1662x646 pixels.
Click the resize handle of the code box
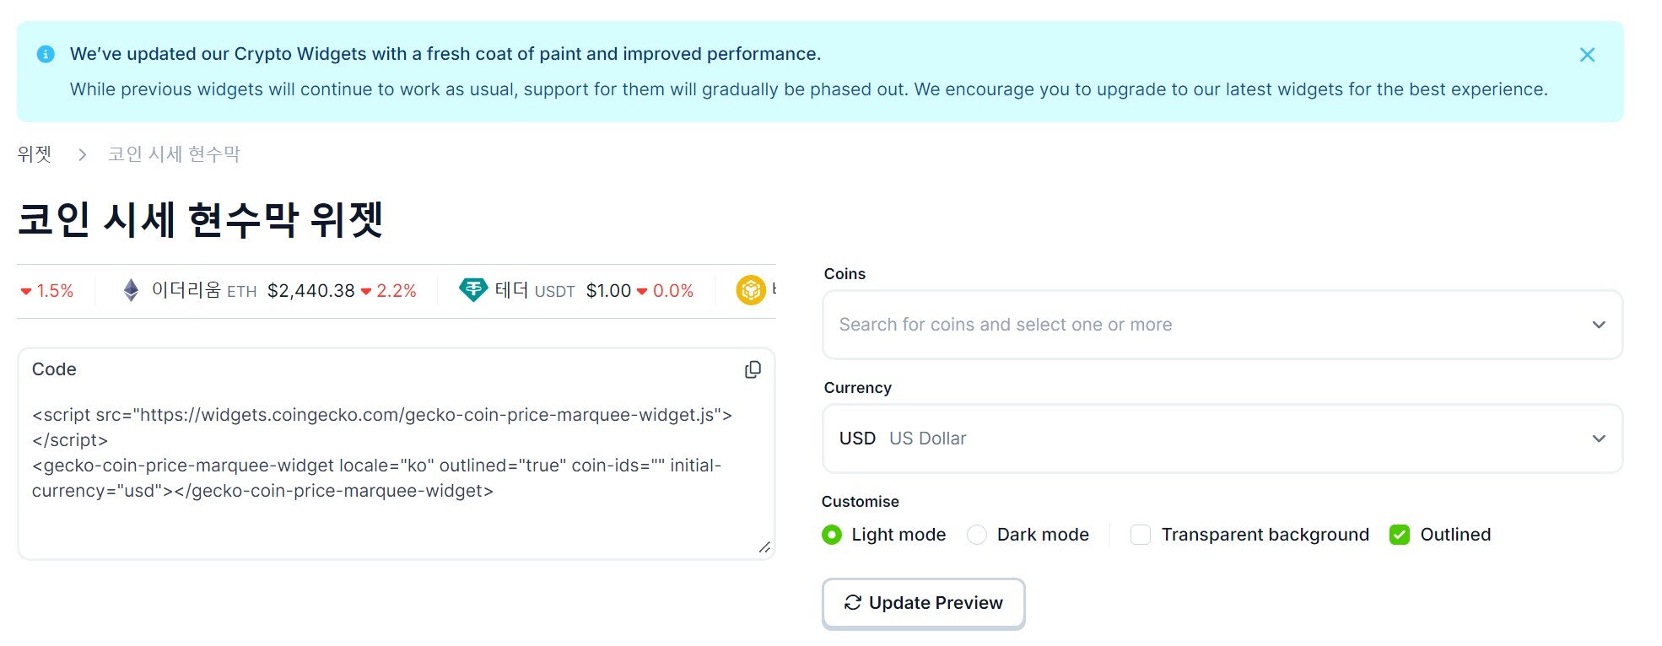coord(764,547)
